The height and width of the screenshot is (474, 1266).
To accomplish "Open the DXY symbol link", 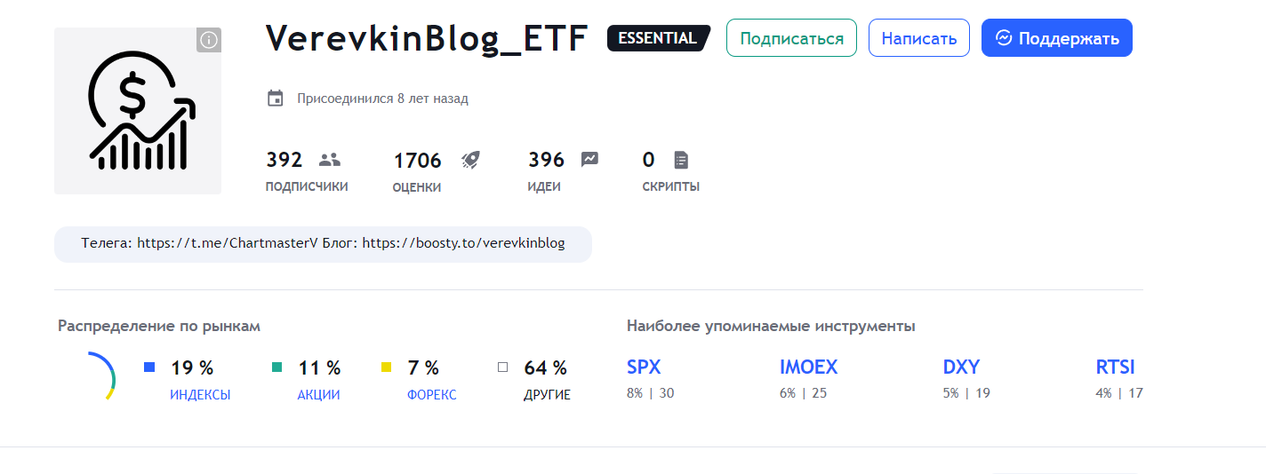I will click(961, 367).
